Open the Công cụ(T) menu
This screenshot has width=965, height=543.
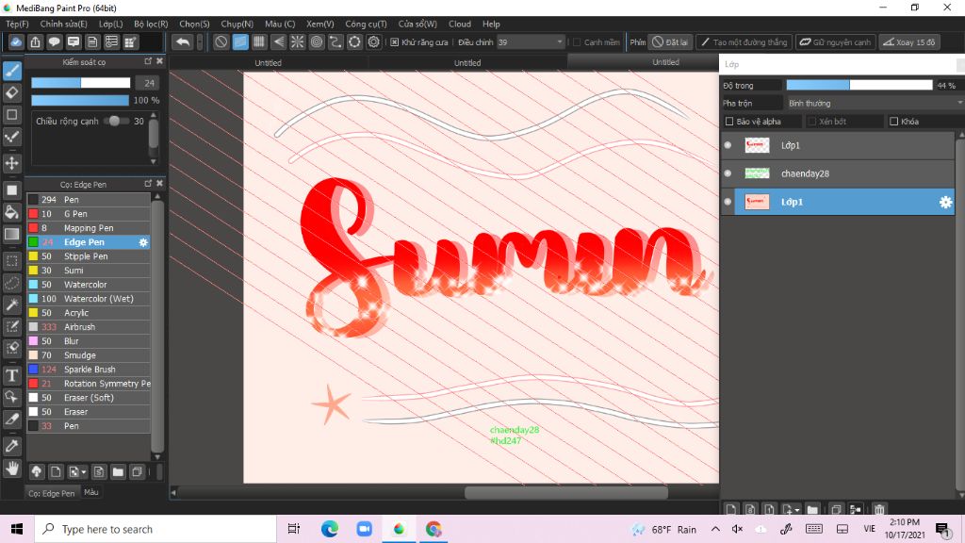pyautogui.click(x=366, y=24)
